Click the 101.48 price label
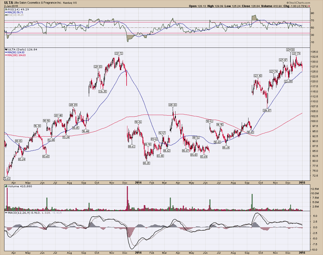Screen dimensions: 323x255 click(58, 116)
